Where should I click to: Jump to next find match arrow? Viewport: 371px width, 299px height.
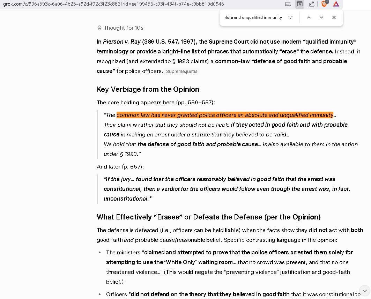(x=321, y=17)
